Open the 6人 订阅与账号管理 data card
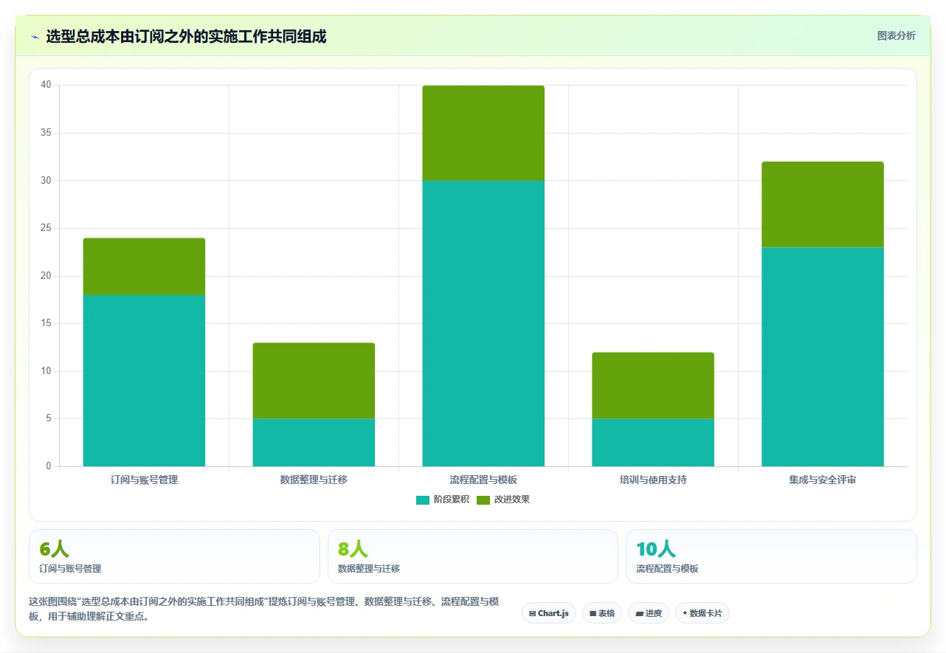946x653 pixels. pos(174,556)
